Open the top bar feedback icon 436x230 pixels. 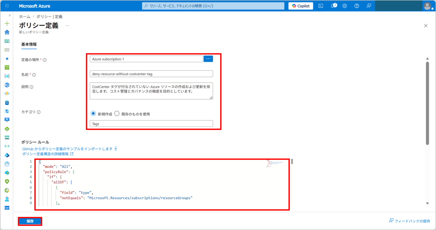point(369,6)
